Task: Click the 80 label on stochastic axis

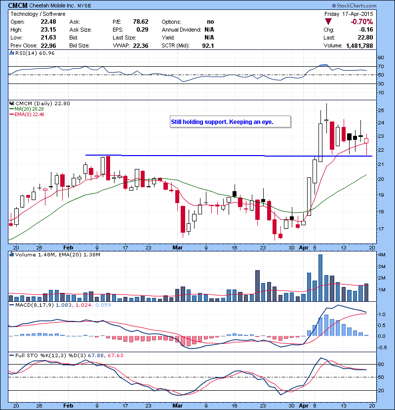Action: [x=381, y=365]
